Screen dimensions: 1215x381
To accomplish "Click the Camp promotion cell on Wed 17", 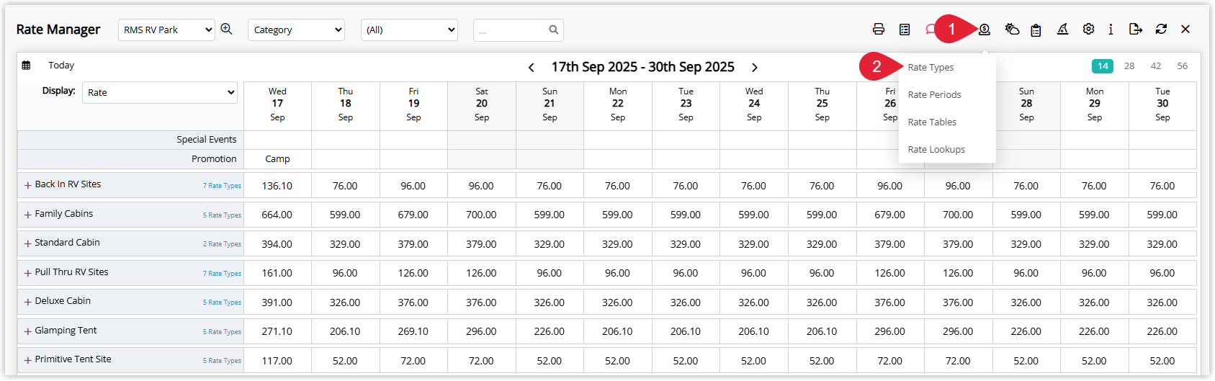I will [x=277, y=159].
